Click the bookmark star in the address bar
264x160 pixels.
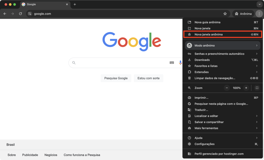point(225,13)
